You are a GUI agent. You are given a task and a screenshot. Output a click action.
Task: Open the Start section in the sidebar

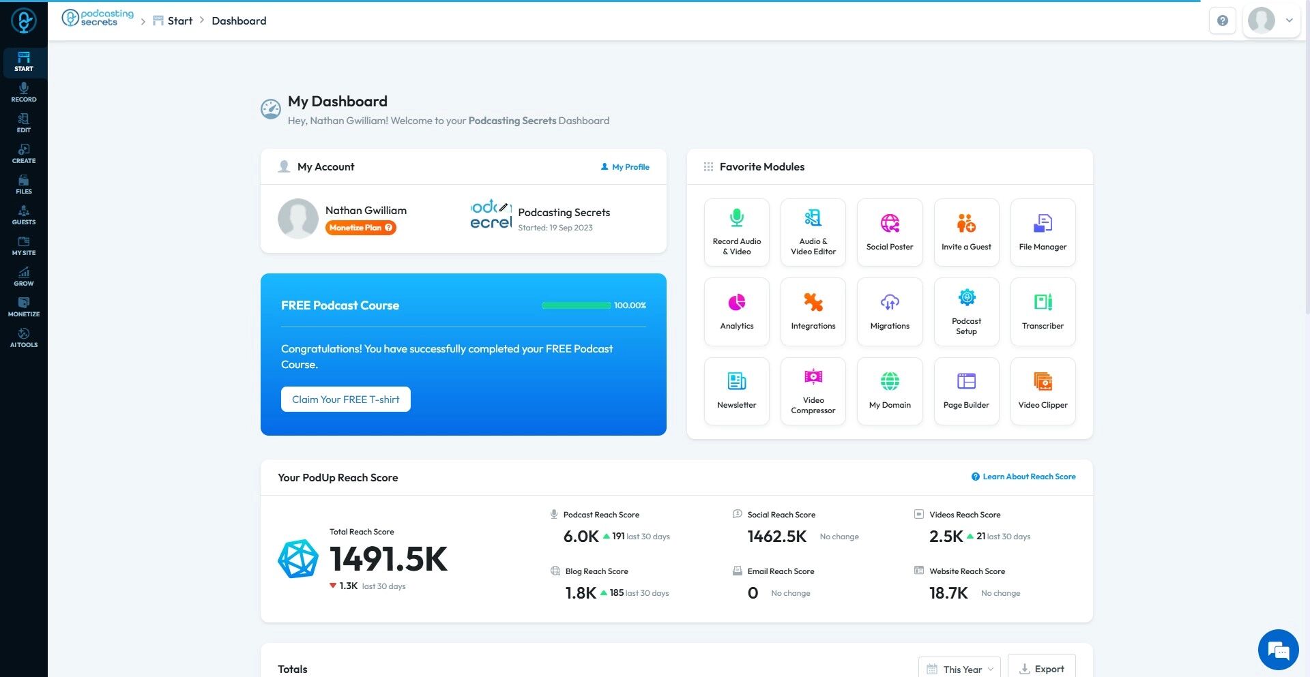[24, 61]
